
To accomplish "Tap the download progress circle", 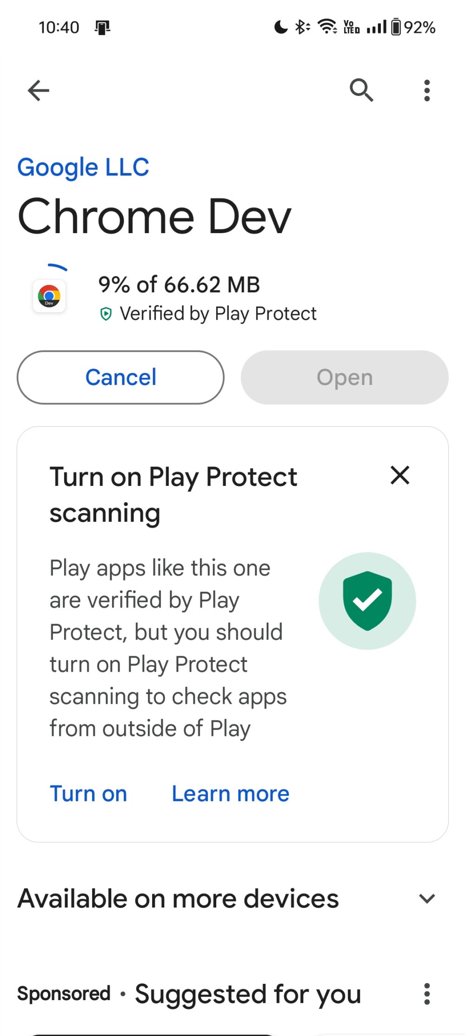I will pyautogui.click(x=56, y=267).
